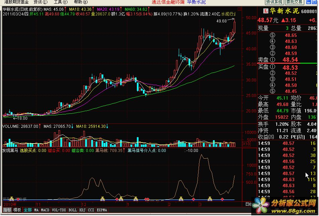Click the 14:59 tick with volume 30
This screenshot has height=216, width=319.
[287, 155]
